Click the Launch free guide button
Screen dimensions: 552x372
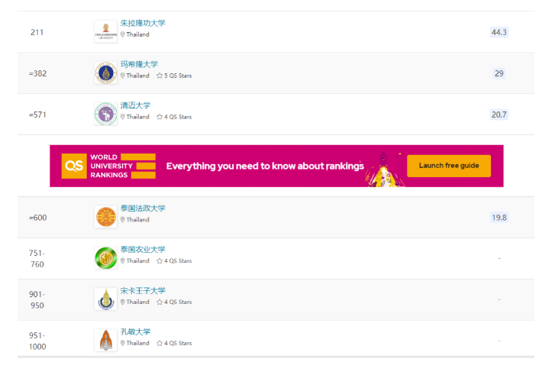tap(449, 166)
